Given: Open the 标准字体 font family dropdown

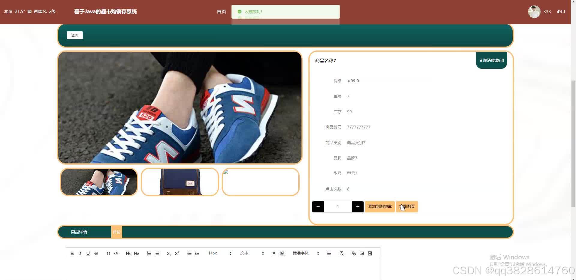Looking at the screenshot, I should coord(306,254).
